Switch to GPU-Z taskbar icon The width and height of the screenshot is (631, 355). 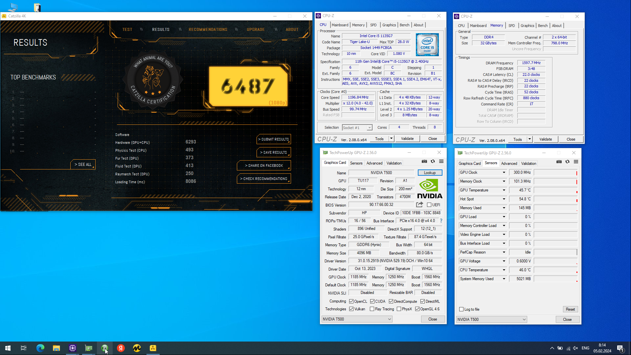(89, 348)
